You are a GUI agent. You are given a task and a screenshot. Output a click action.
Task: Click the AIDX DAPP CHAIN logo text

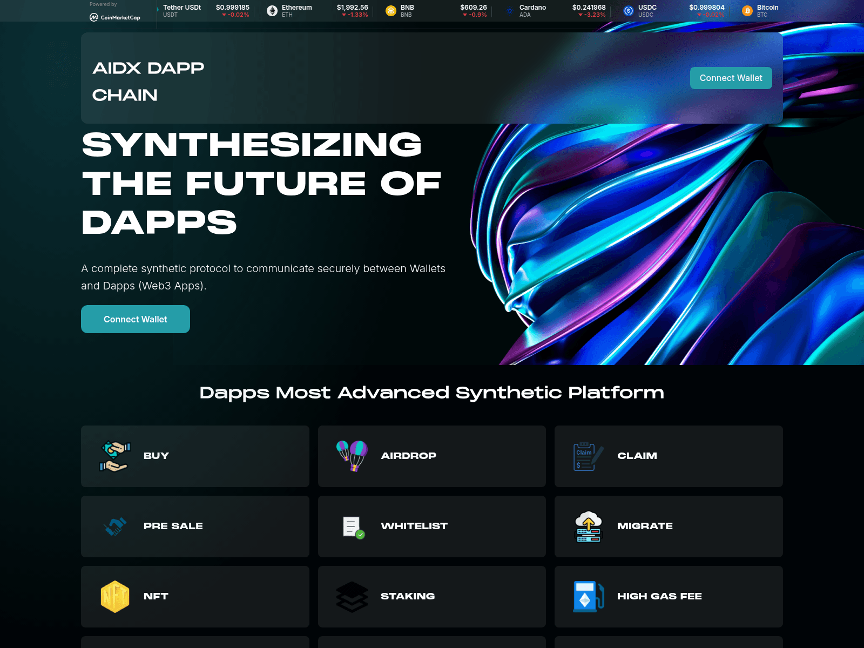pyautogui.click(x=148, y=82)
